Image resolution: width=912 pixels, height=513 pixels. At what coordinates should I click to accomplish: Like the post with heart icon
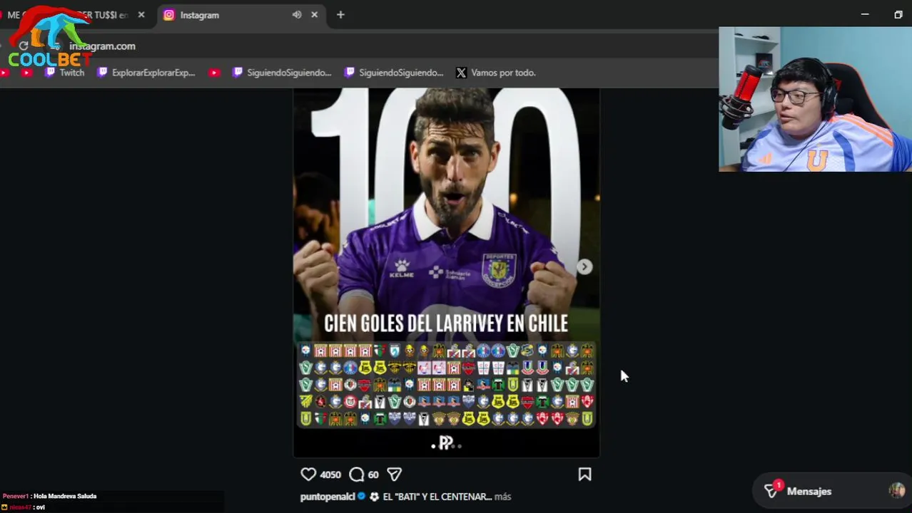(308, 475)
